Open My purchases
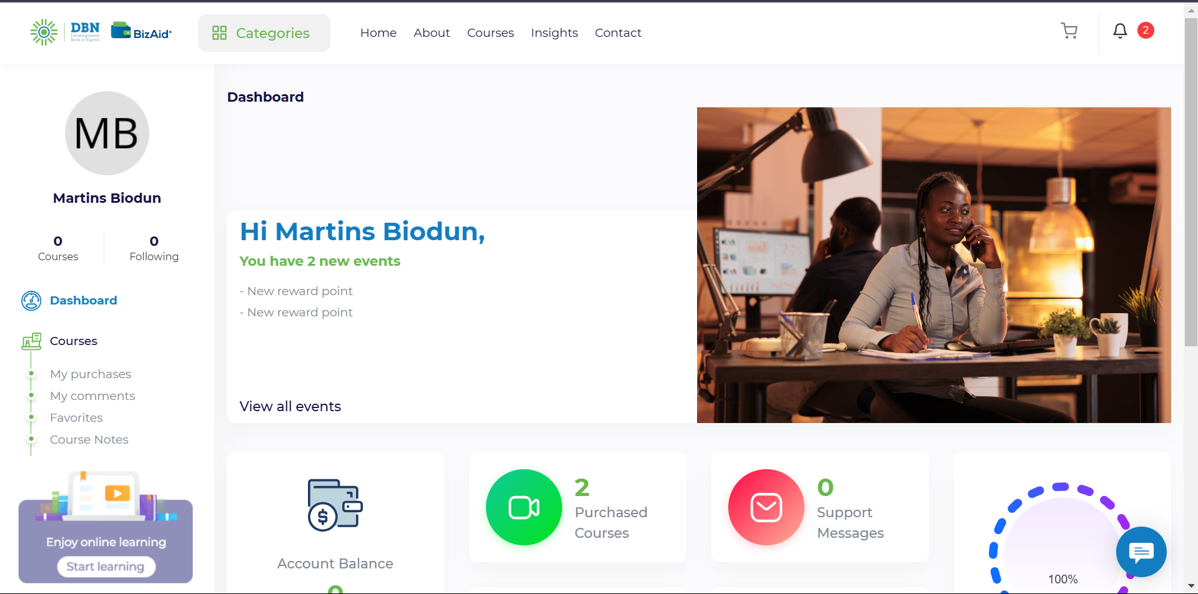The height and width of the screenshot is (594, 1198). click(91, 374)
